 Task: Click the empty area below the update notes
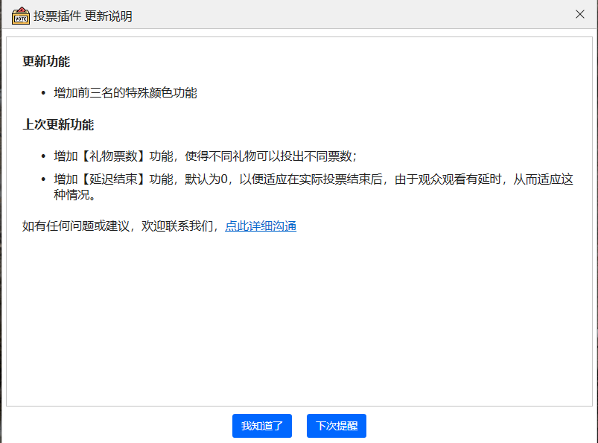click(298, 320)
